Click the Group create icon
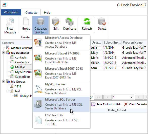The height and width of the screenshot is (134, 148). 26,21
